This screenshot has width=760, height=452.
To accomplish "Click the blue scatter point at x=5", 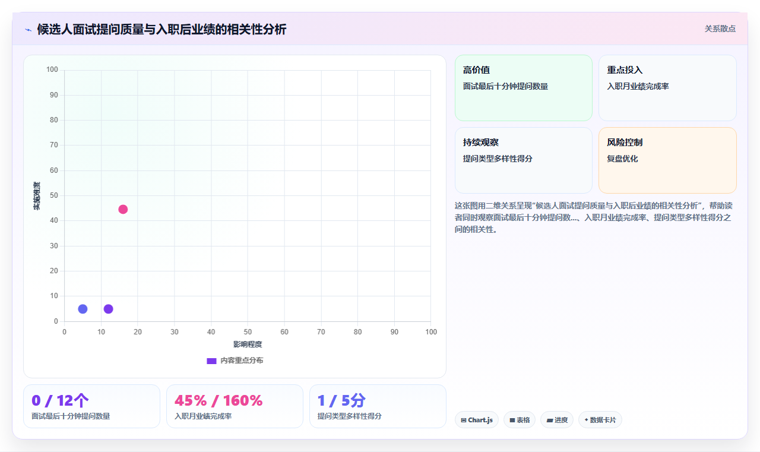I will (83, 309).
